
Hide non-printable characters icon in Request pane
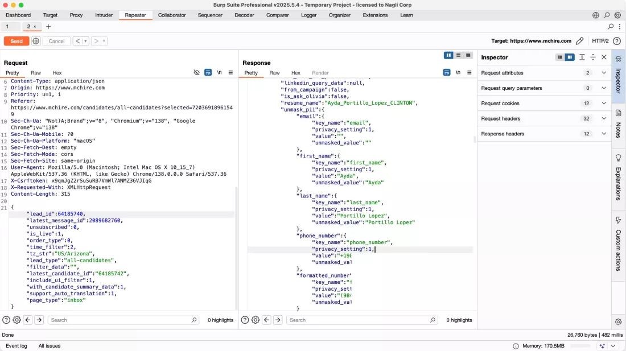[196, 73]
